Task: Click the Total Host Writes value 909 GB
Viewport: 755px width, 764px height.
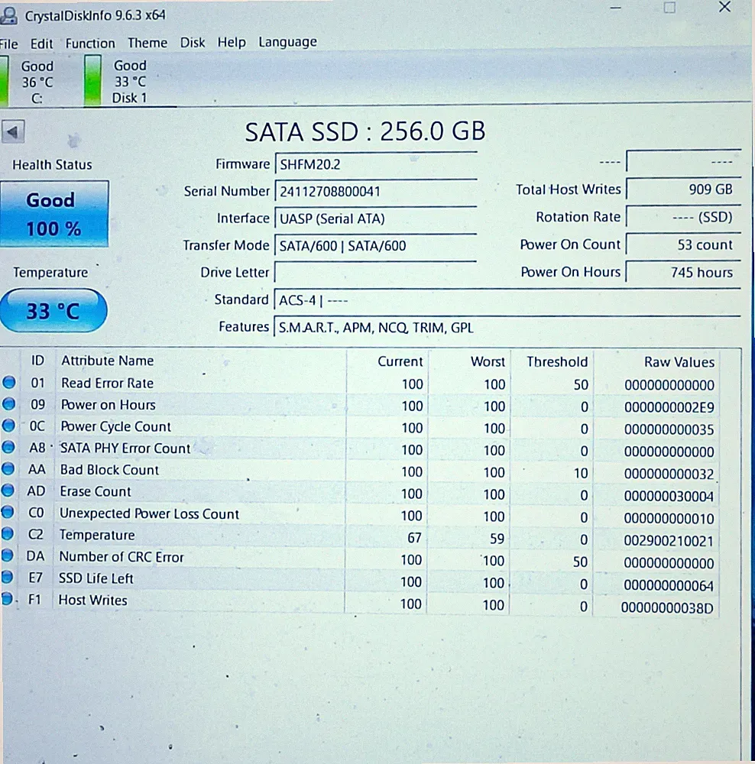Action: pyautogui.click(x=683, y=189)
